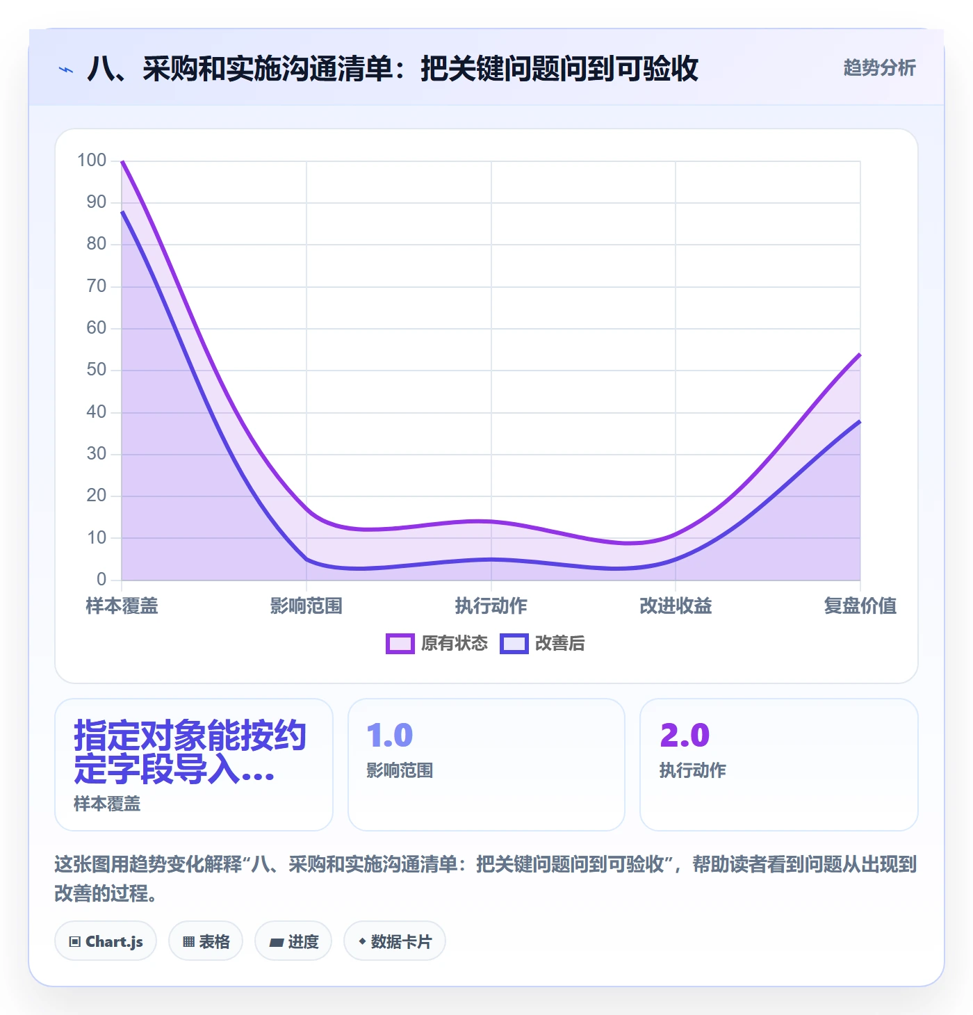Click the 影响范围 x-axis label
Screen dimensions: 973x1015
pos(306,606)
